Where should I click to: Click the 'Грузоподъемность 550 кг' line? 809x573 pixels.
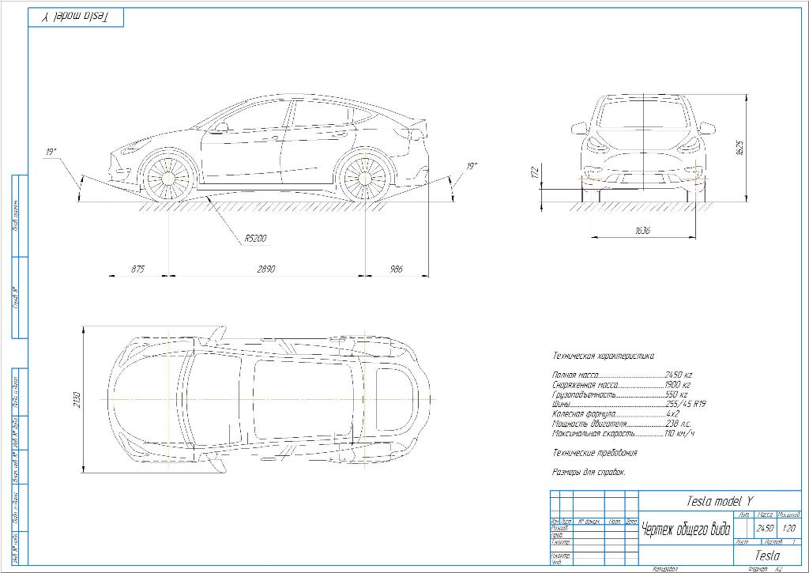tap(619, 394)
